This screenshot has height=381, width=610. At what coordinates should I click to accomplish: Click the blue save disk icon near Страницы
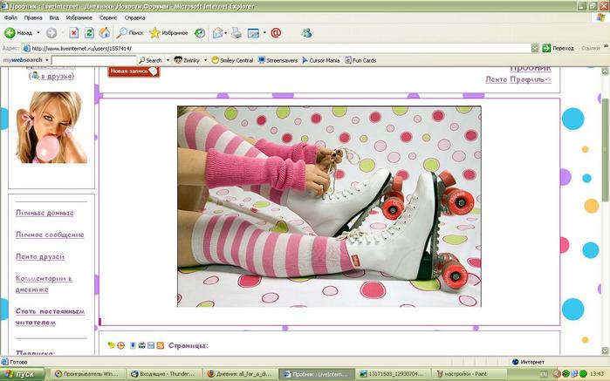pyautogui.click(x=151, y=345)
